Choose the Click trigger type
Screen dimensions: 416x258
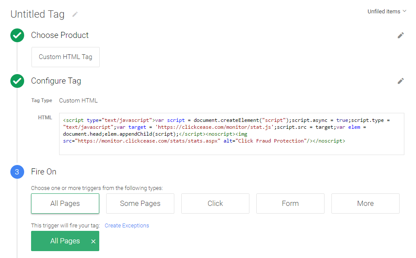click(x=215, y=203)
